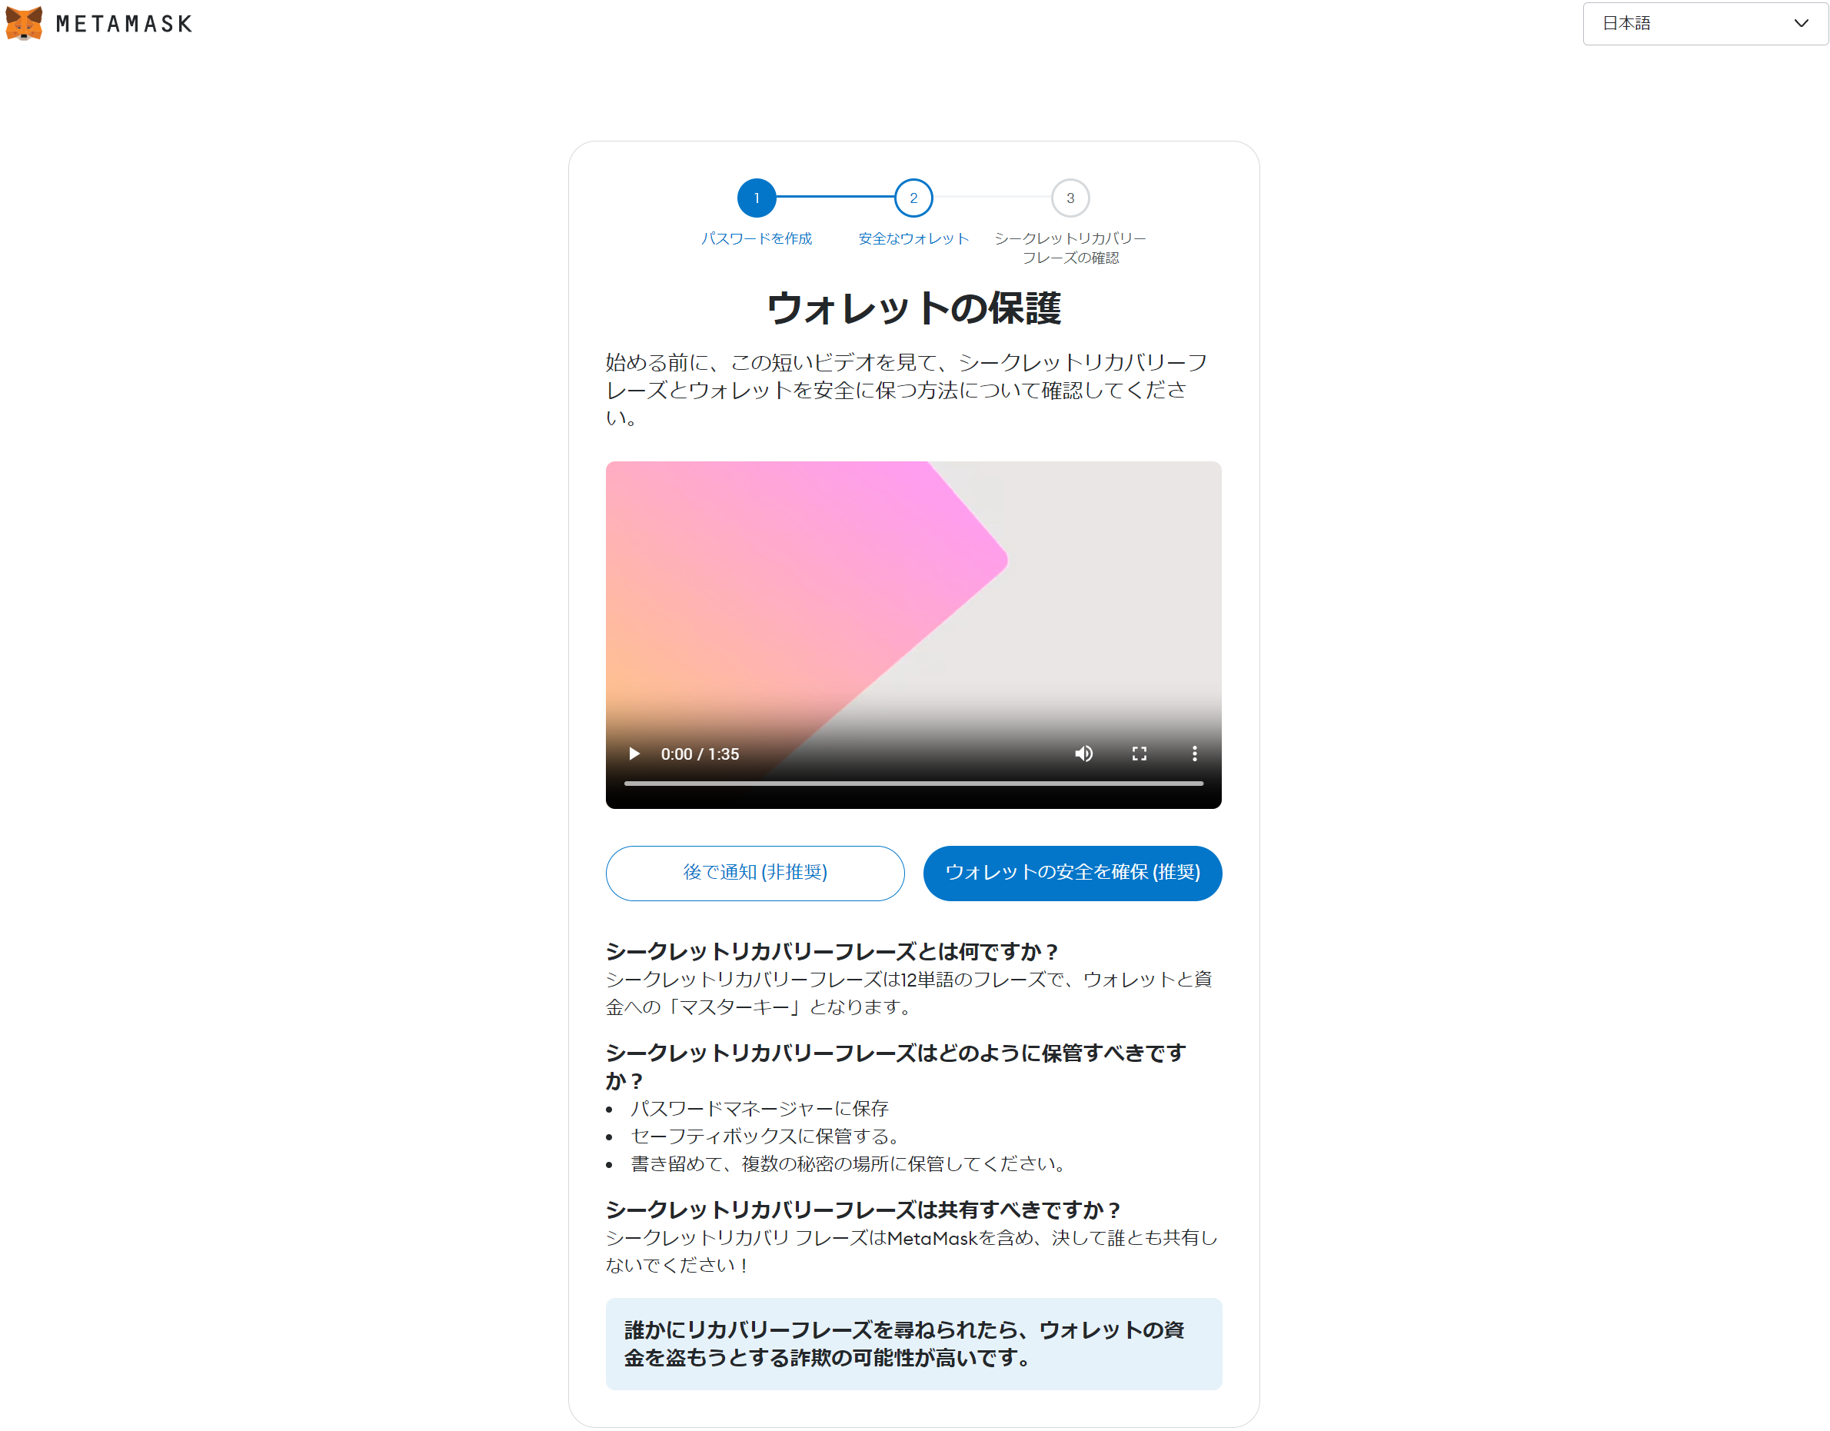This screenshot has height=1431, width=1830.
Task: Select step 3 circle in the progress indicator
Action: pyautogui.click(x=1070, y=198)
